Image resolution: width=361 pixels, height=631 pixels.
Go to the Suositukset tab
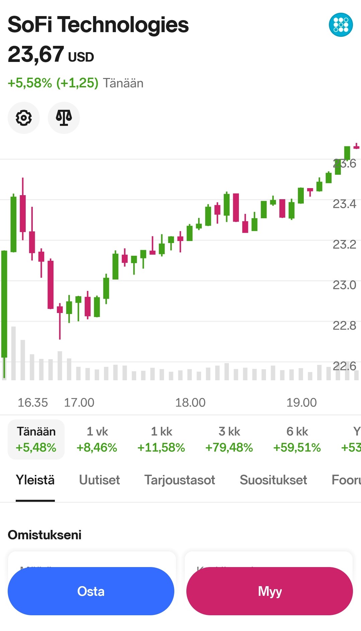[273, 480]
